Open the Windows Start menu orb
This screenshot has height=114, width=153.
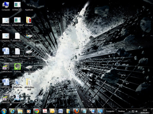click(4, 111)
